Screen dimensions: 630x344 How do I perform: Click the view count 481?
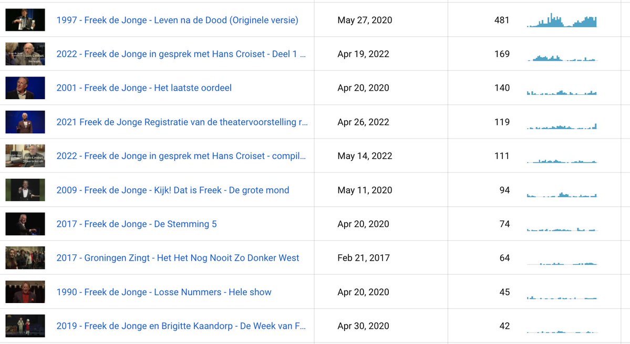coord(502,20)
